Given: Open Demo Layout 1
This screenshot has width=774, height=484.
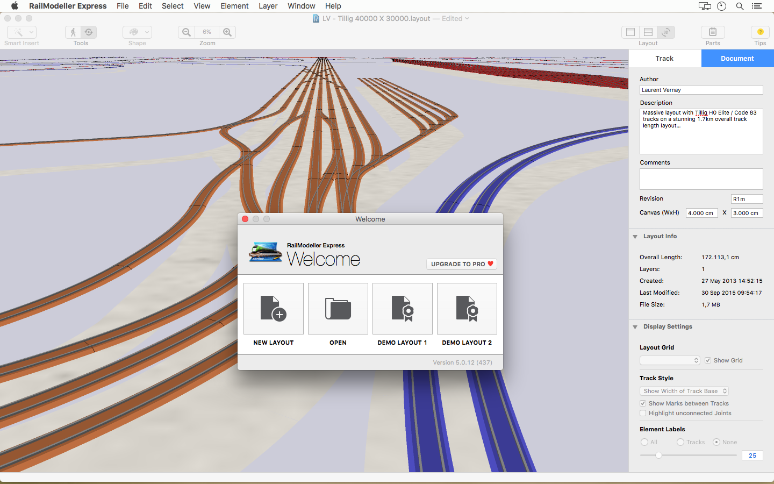Looking at the screenshot, I should coord(403,309).
